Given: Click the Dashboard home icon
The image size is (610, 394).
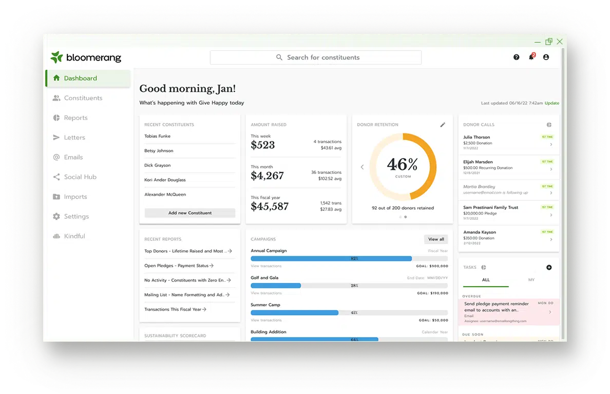Looking at the screenshot, I should [56, 78].
